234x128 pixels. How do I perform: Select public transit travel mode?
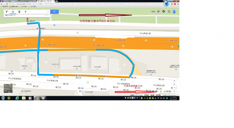(x=19, y=12)
